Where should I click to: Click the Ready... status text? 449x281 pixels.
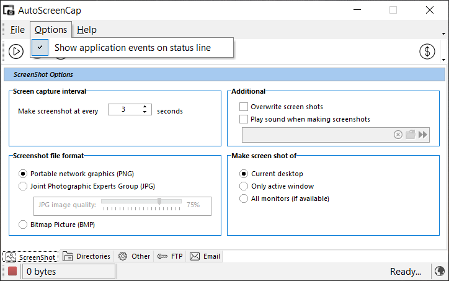(x=406, y=272)
